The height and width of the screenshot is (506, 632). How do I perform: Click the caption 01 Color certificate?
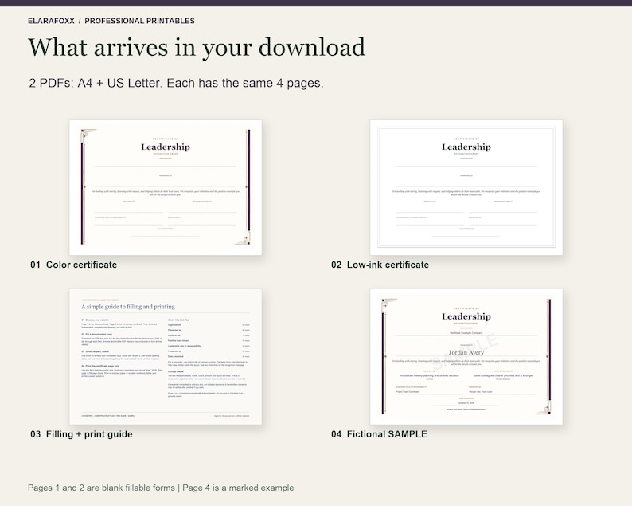74,265
